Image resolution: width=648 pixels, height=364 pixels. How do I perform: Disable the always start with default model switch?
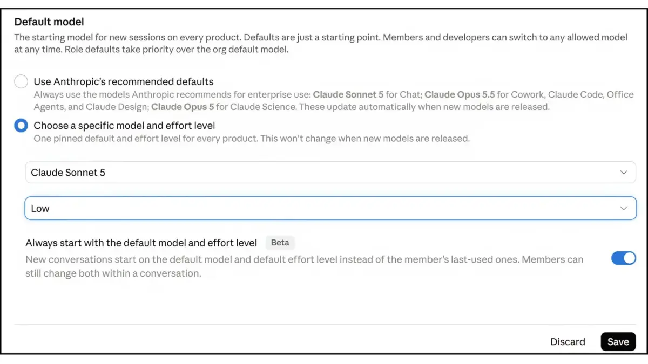pos(624,258)
